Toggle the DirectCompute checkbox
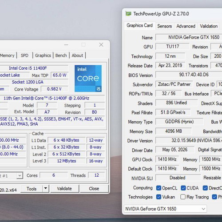 205,188
